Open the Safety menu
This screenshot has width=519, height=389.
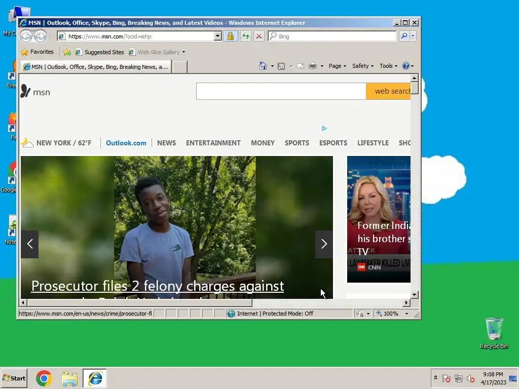coord(363,66)
